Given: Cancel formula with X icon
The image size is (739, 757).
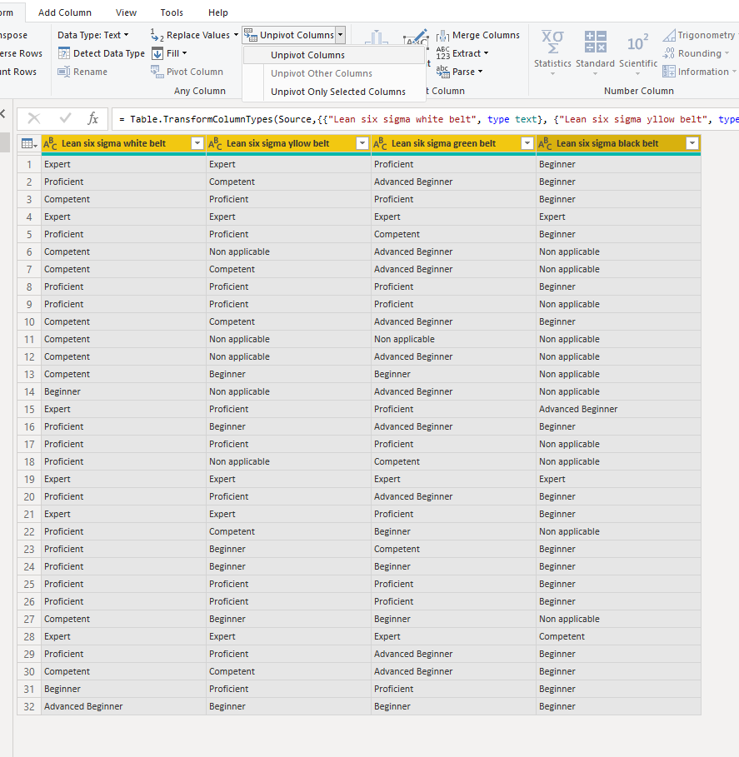Looking at the screenshot, I should pyautogui.click(x=34, y=118).
